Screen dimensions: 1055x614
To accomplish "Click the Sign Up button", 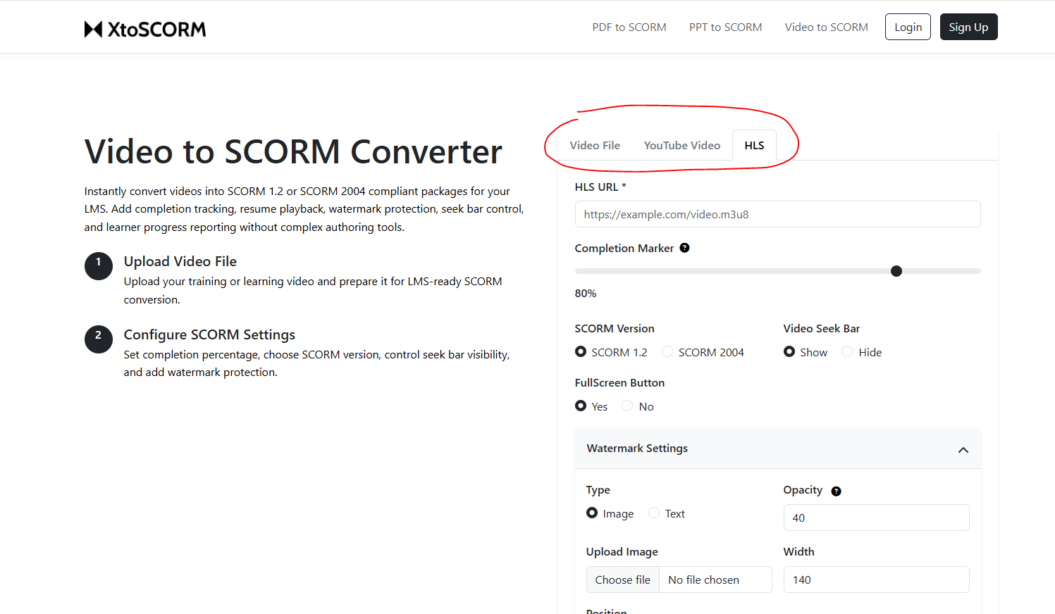I will 968,27.
